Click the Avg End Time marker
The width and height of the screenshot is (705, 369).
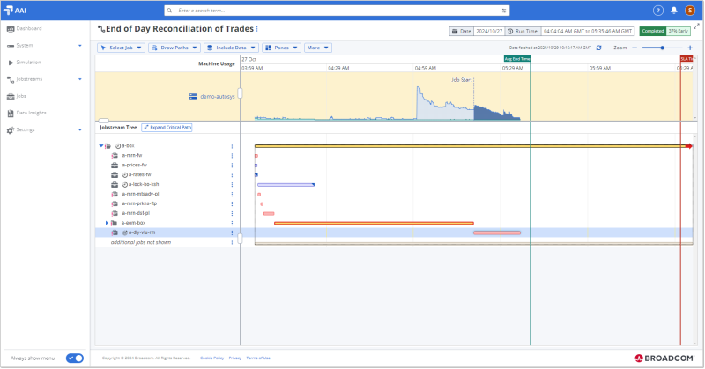tap(517, 59)
